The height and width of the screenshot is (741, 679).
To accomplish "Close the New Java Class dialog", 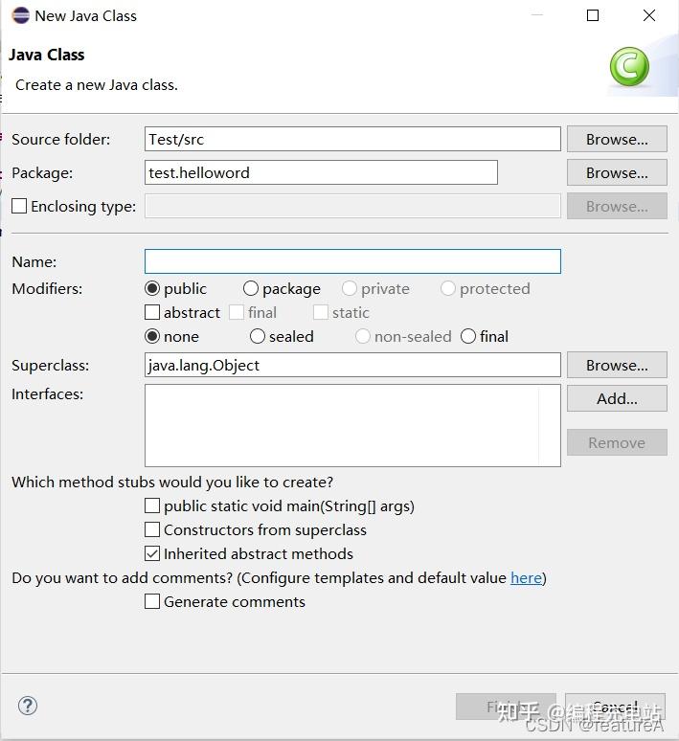I will coord(648,15).
